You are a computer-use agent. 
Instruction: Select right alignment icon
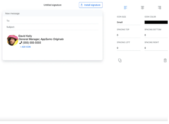(159, 8)
